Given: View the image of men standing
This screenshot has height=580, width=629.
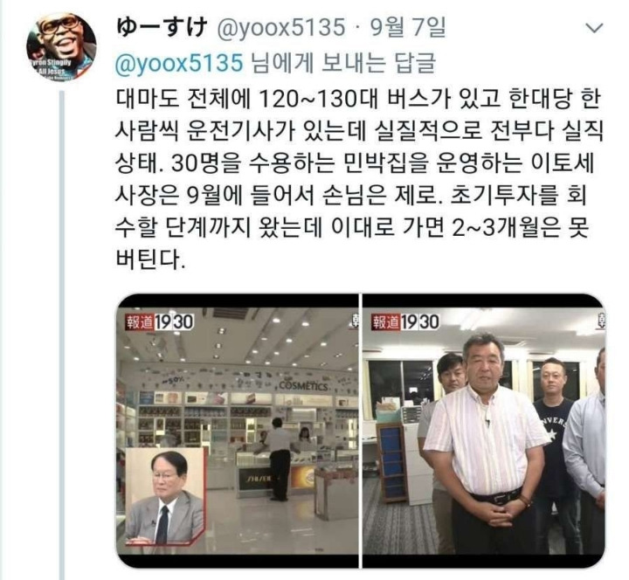Looking at the screenshot, I should click(x=484, y=431).
